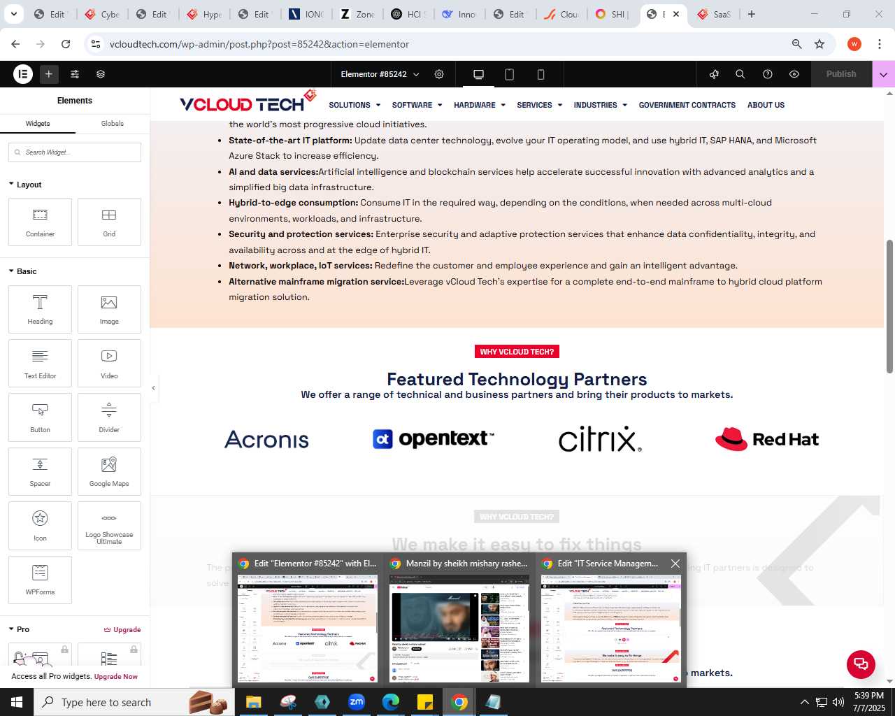Open page settings gear icon
The image size is (895, 716).
(x=439, y=74)
